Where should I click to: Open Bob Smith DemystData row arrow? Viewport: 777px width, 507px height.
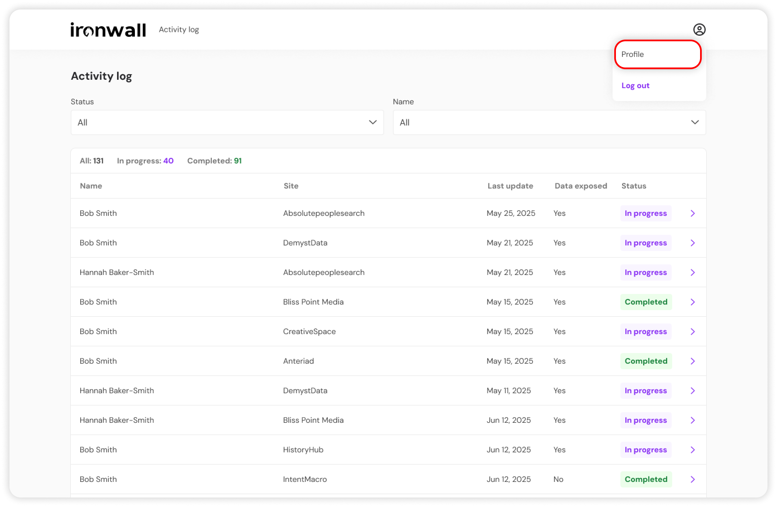click(693, 243)
